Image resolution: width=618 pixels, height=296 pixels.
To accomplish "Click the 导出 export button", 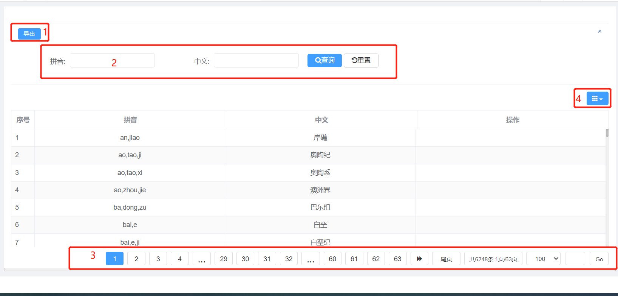I will pos(29,34).
